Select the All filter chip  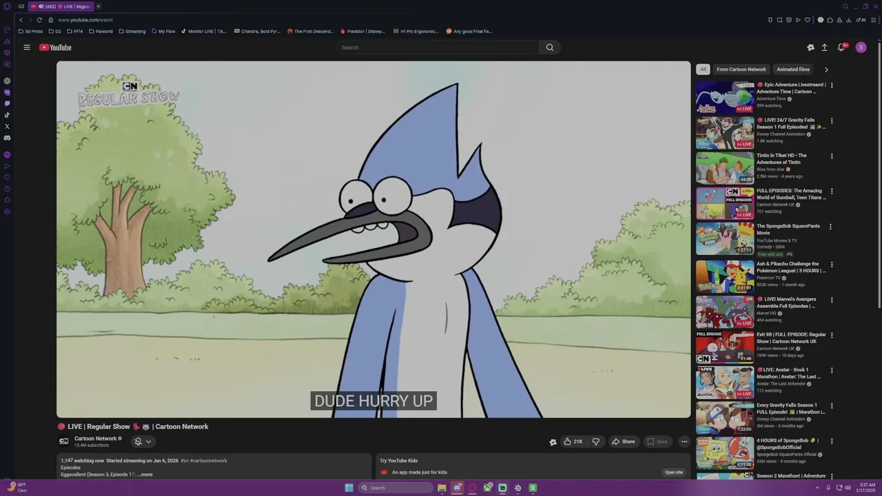(x=703, y=70)
